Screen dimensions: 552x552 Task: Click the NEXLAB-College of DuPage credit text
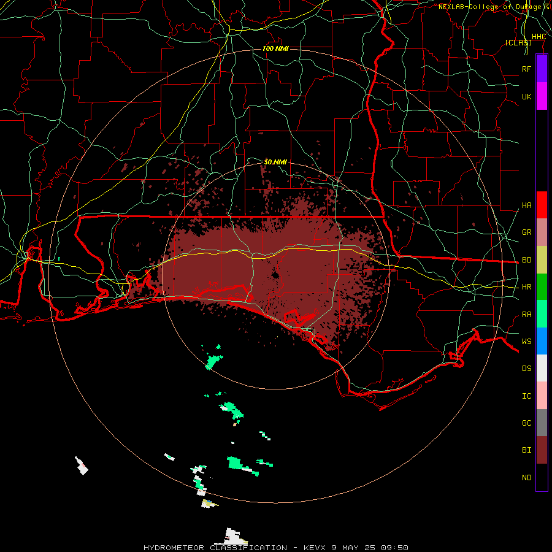489,7
